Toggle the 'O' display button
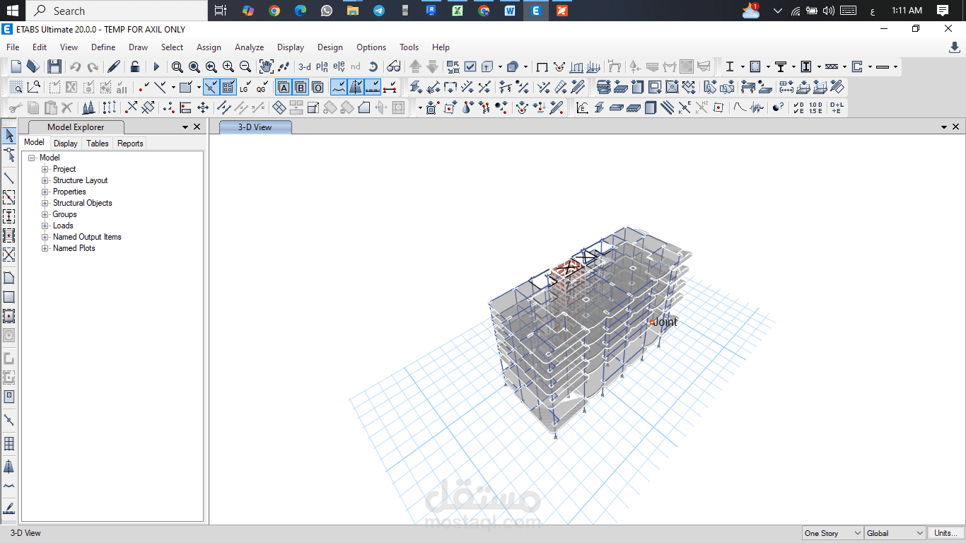This screenshot has height=543, width=966. (x=318, y=87)
